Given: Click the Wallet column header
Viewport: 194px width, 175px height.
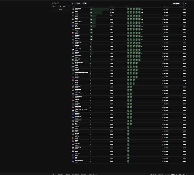Looking at the screenshot, I should pyautogui.click(x=74, y=6).
